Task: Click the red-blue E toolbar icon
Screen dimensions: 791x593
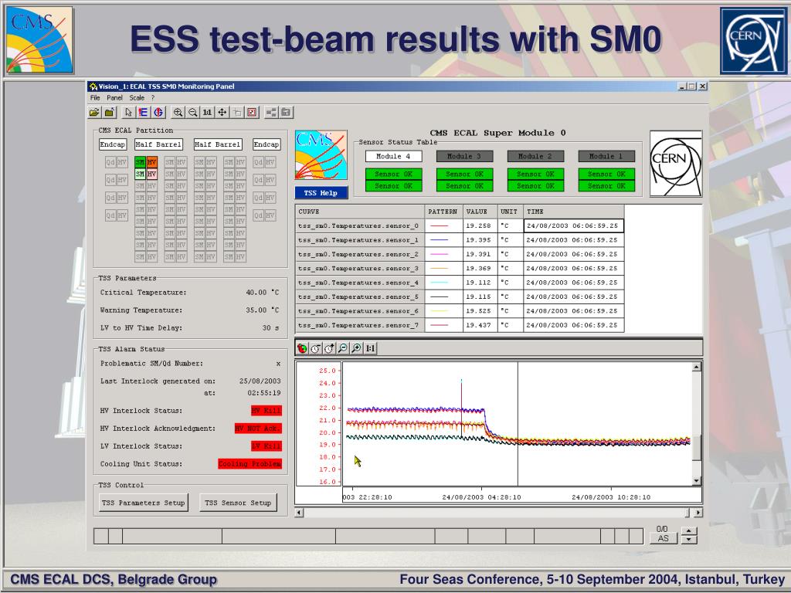Action: coord(143,113)
